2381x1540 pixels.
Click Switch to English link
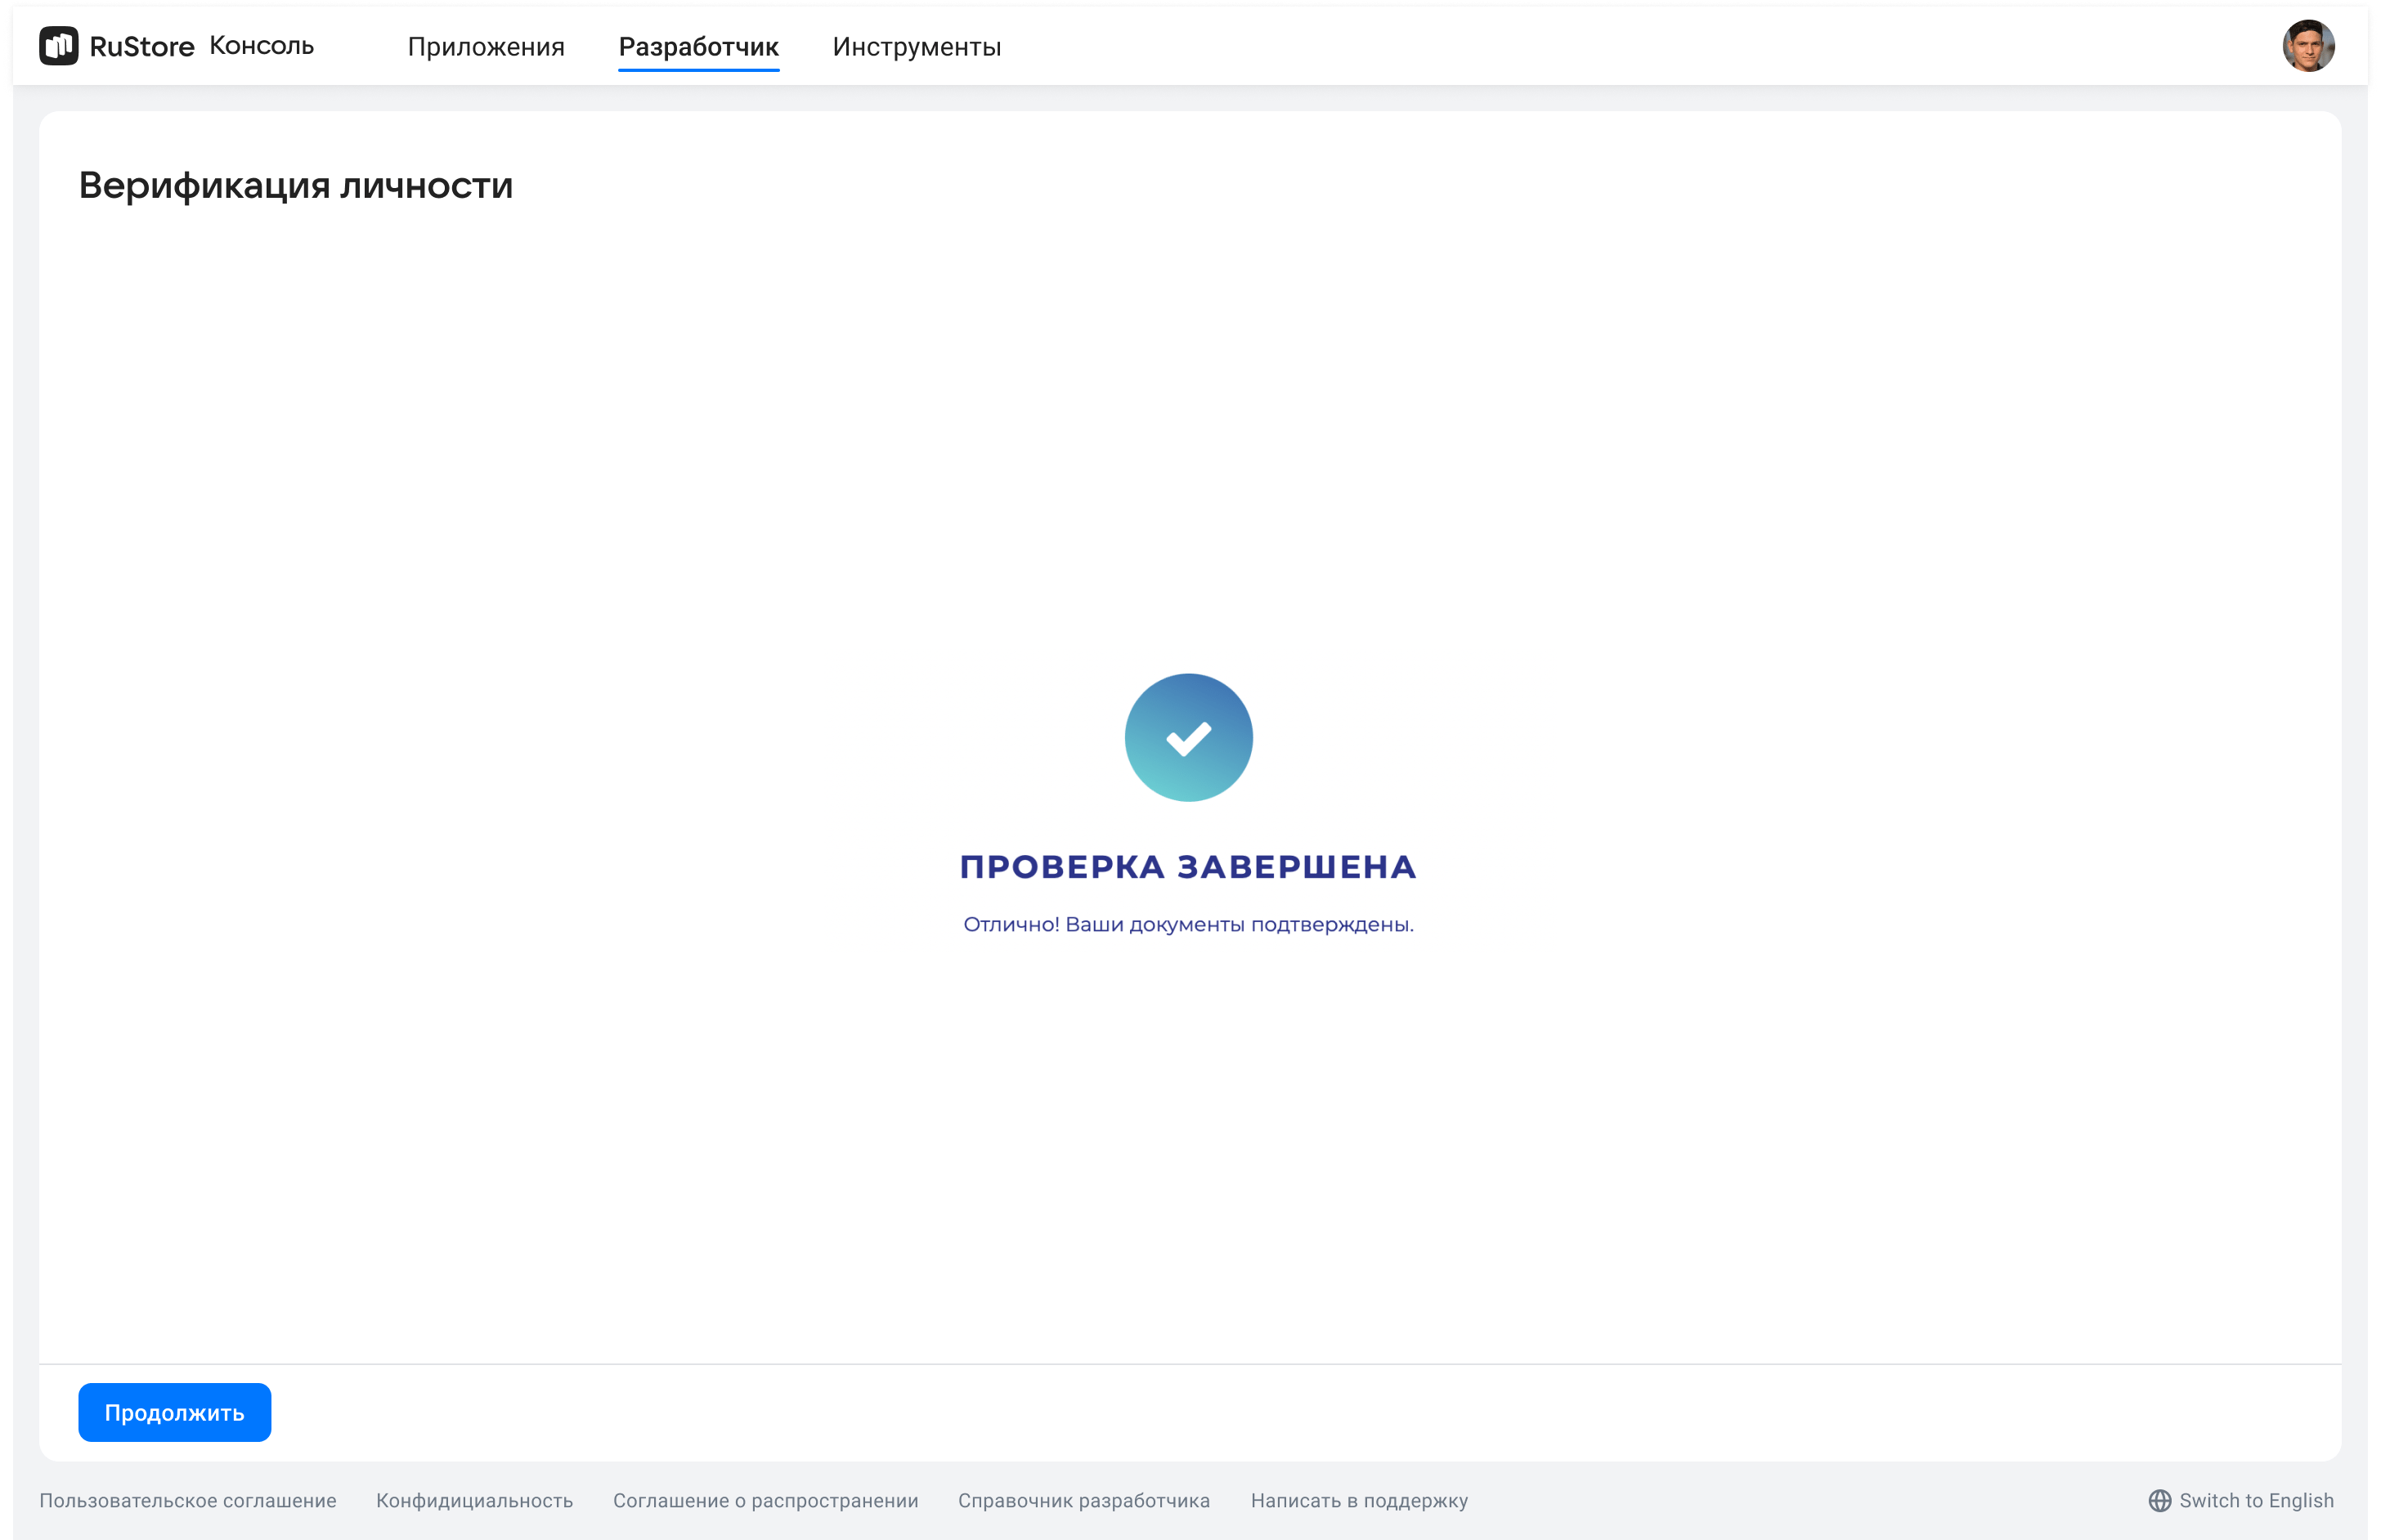tap(2255, 1500)
